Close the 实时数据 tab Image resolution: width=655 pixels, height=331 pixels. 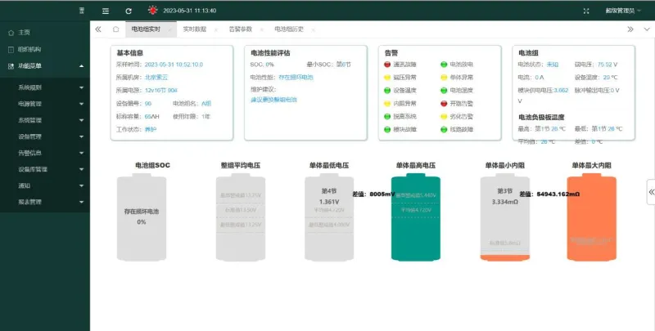click(x=216, y=29)
